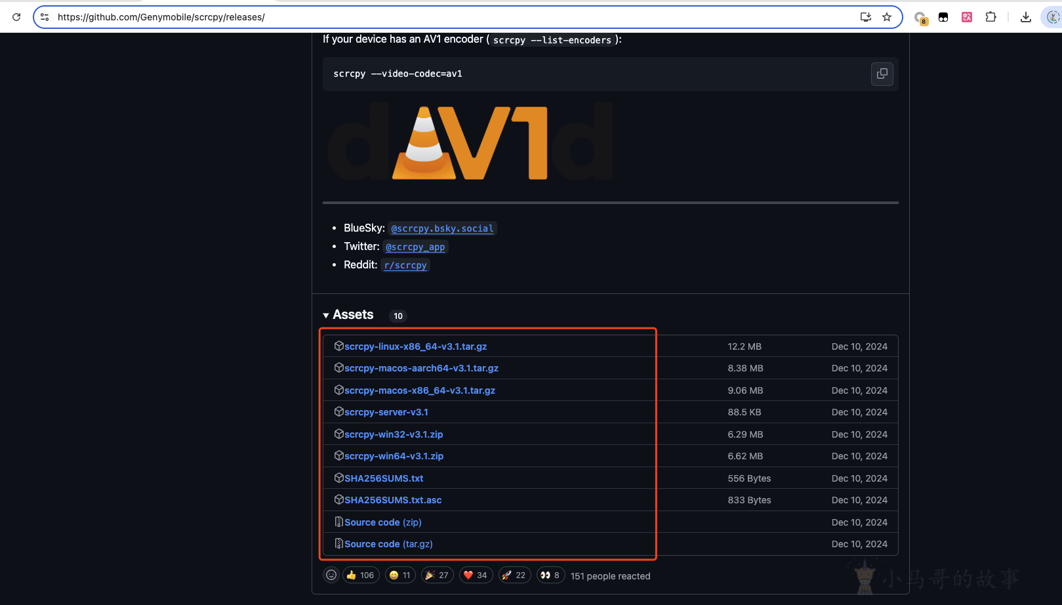The width and height of the screenshot is (1062, 605).
Task: Copy the scrcpy --video-codec=av1 command
Action: tap(882, 73)
